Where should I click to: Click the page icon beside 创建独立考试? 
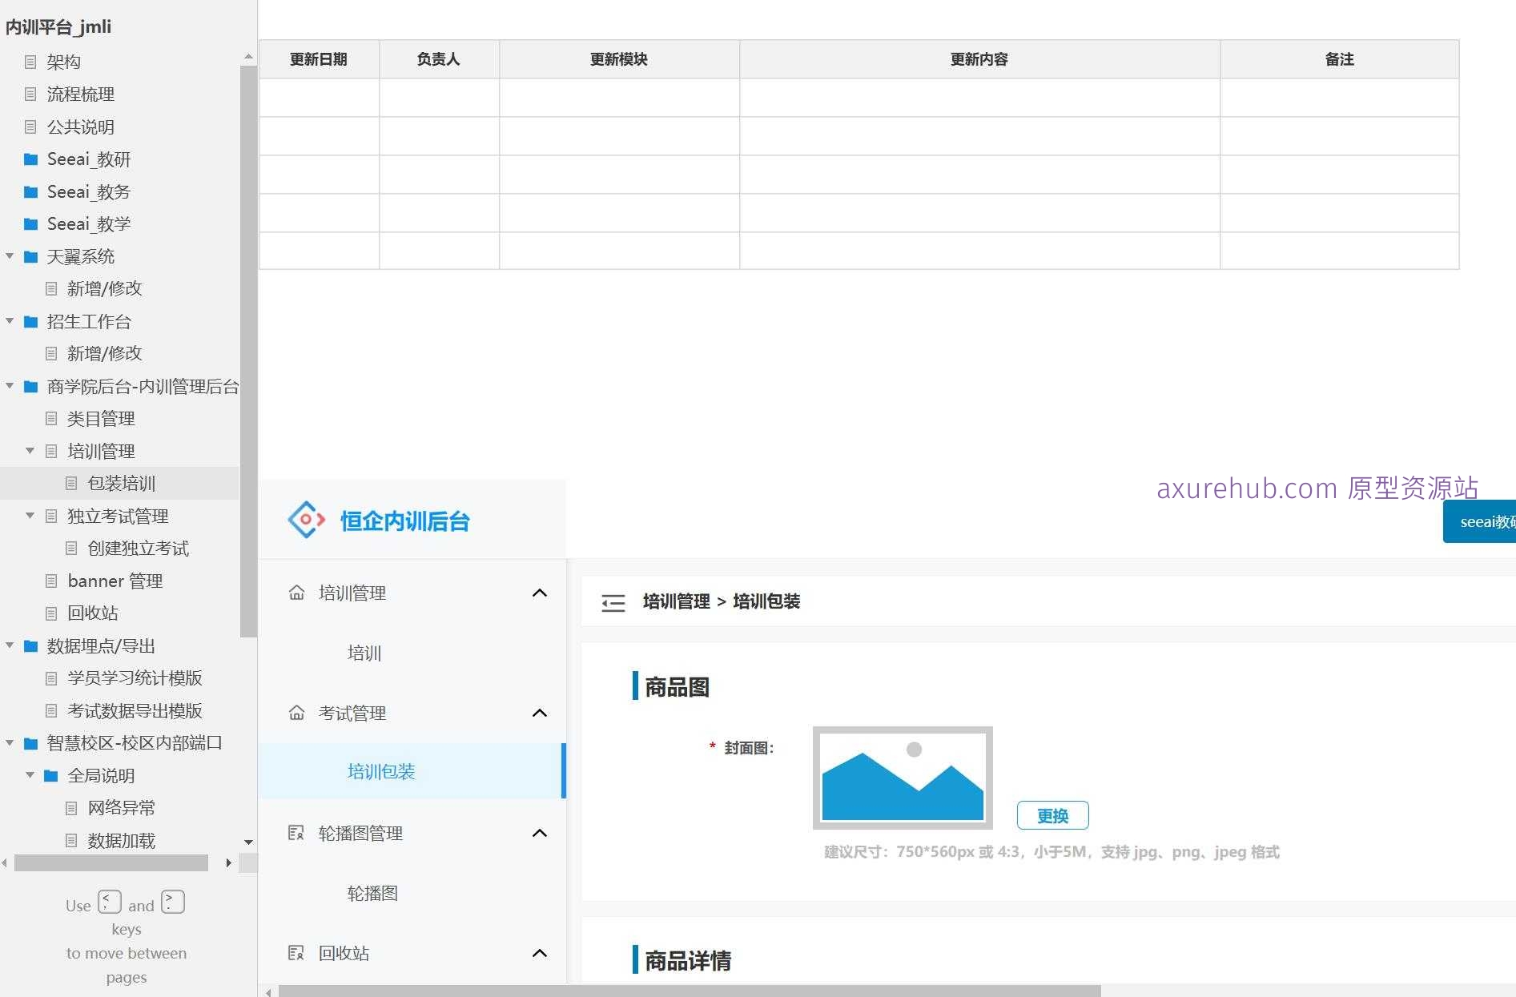coord(71,549)
